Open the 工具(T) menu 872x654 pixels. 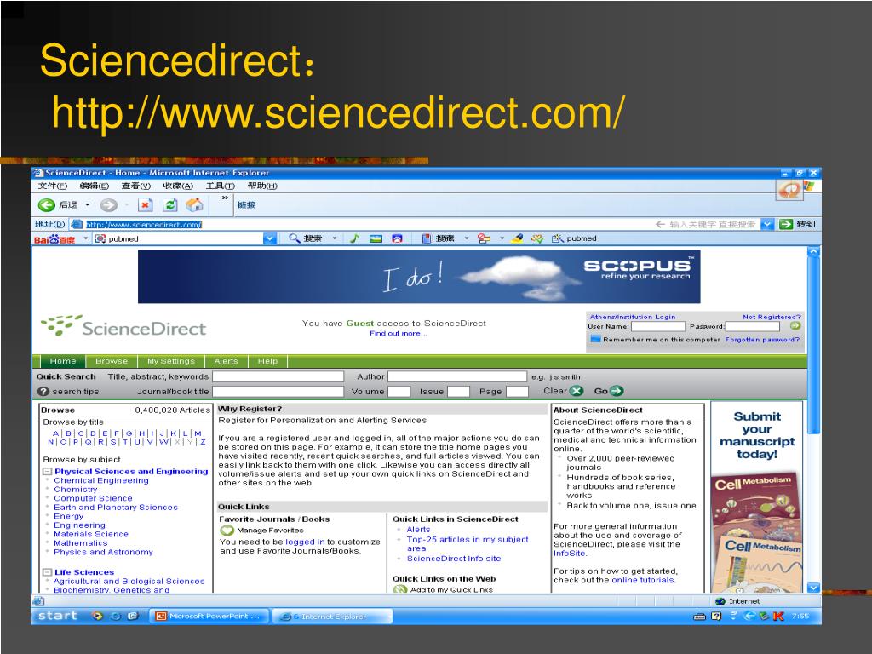click(x=221, y=186)
